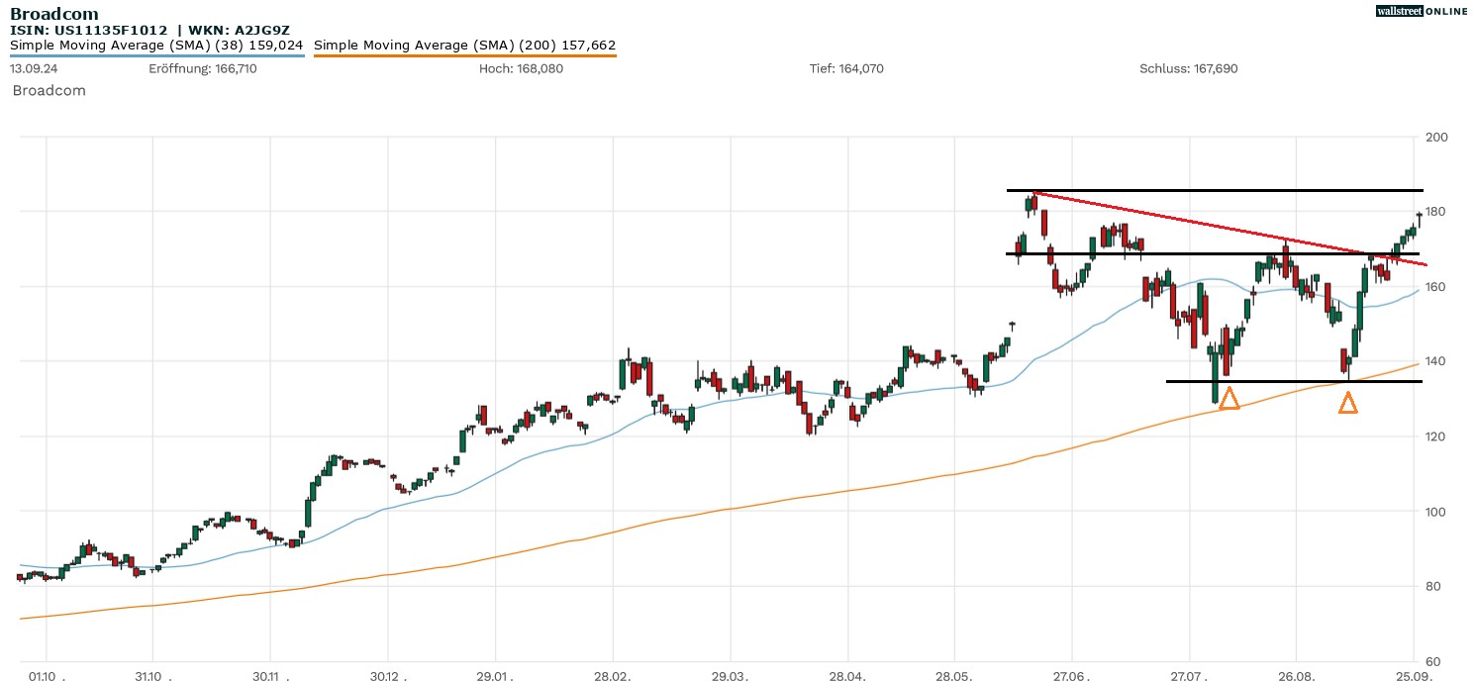Toggle the SMA (200) legend entry

coord(464,45)
